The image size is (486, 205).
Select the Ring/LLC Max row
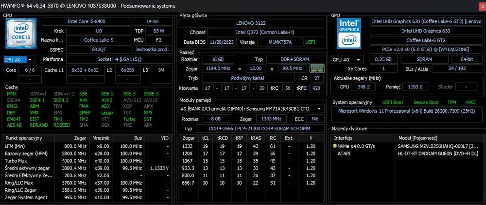coord(87,183)
